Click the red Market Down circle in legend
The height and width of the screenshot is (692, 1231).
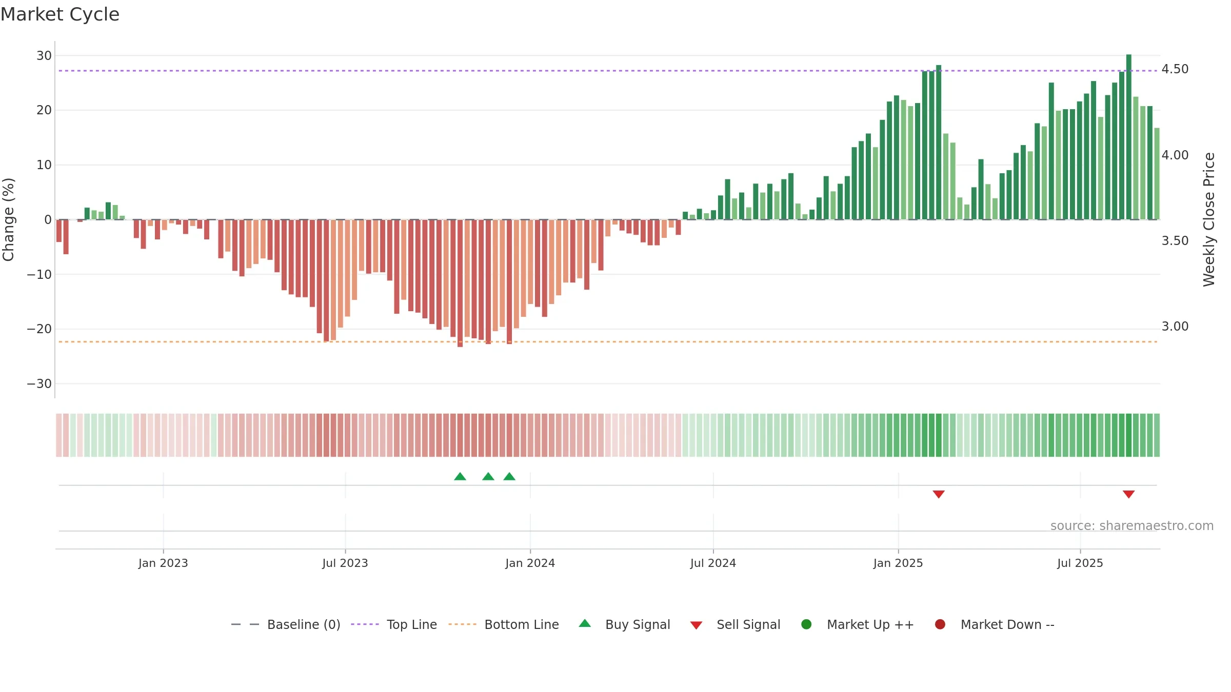(940, 624)
